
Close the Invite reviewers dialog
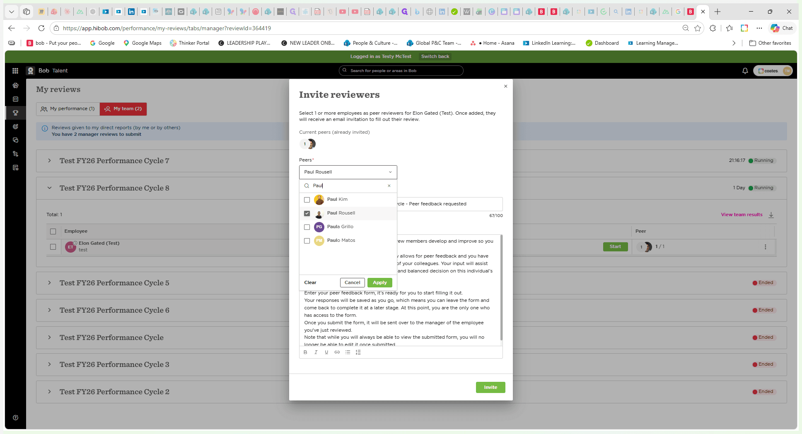[505, 86]
